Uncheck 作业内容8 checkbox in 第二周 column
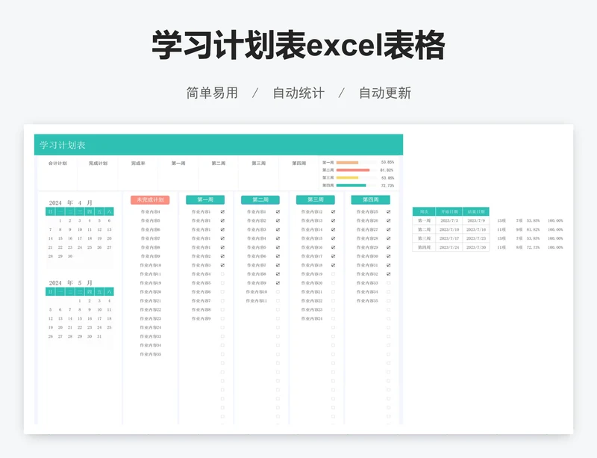The height and width of the screenshot is (458, 597). (x=278, y=274)
